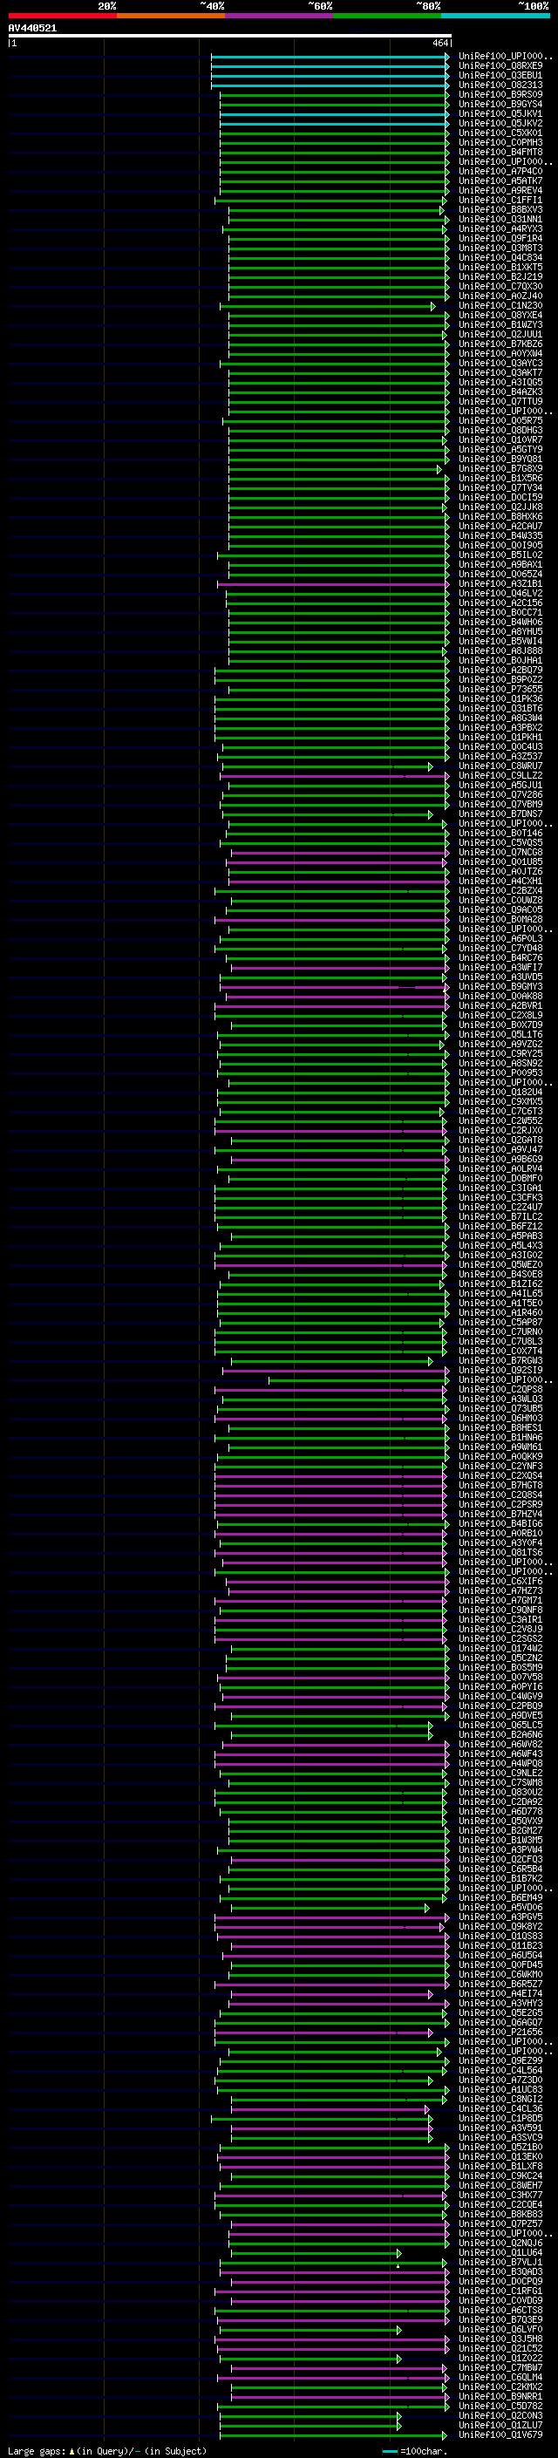558x2458 pixels.
Task: Open hit UniRef100_B9NRR1
Action: [500, 2396]
